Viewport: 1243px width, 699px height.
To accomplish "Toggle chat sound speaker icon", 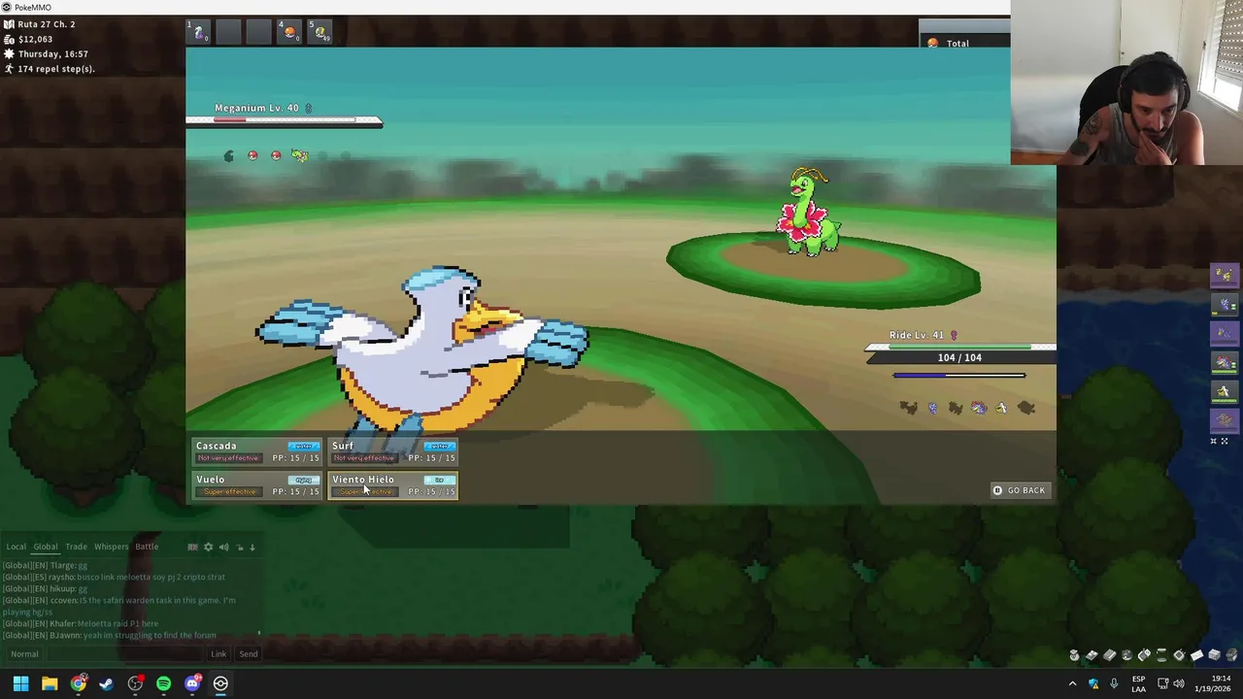I will point(223,548).
